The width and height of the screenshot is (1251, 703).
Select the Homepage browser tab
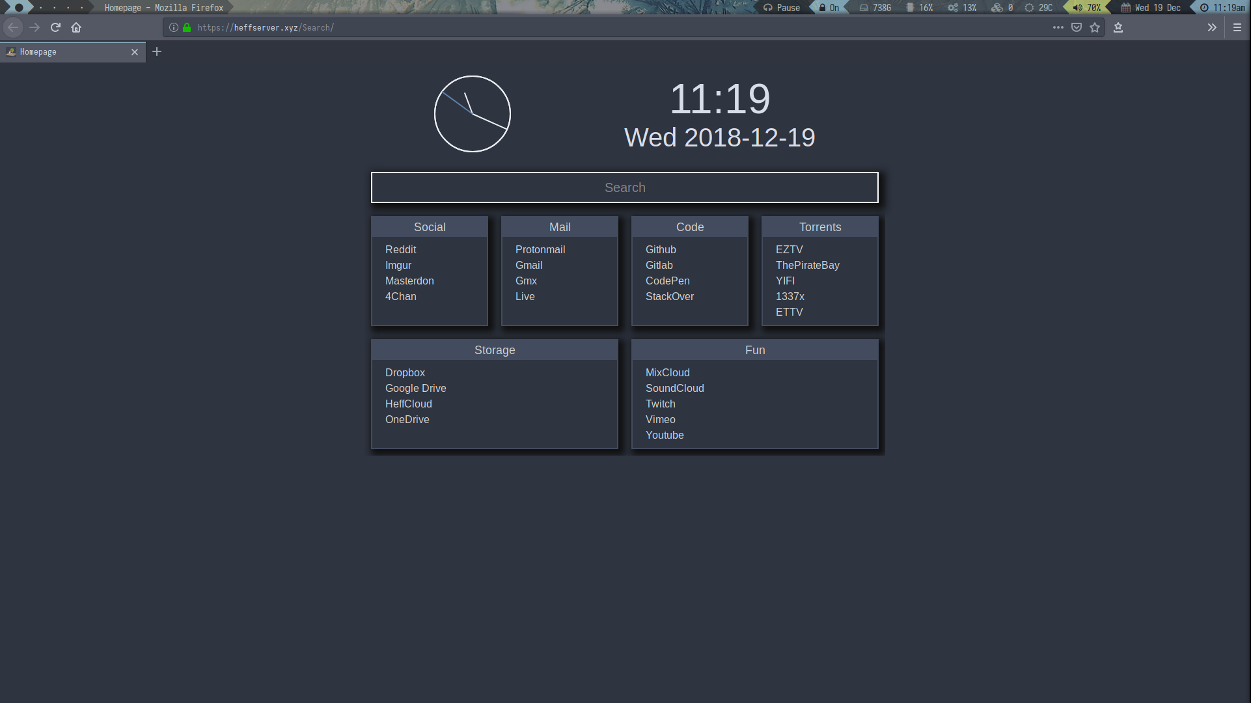pos(65,51)
